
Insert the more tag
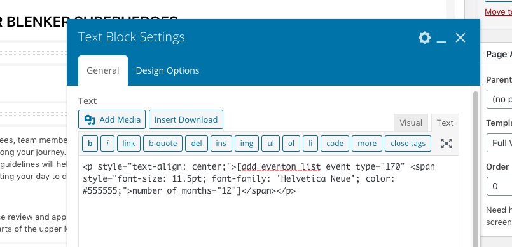[367, 144]
